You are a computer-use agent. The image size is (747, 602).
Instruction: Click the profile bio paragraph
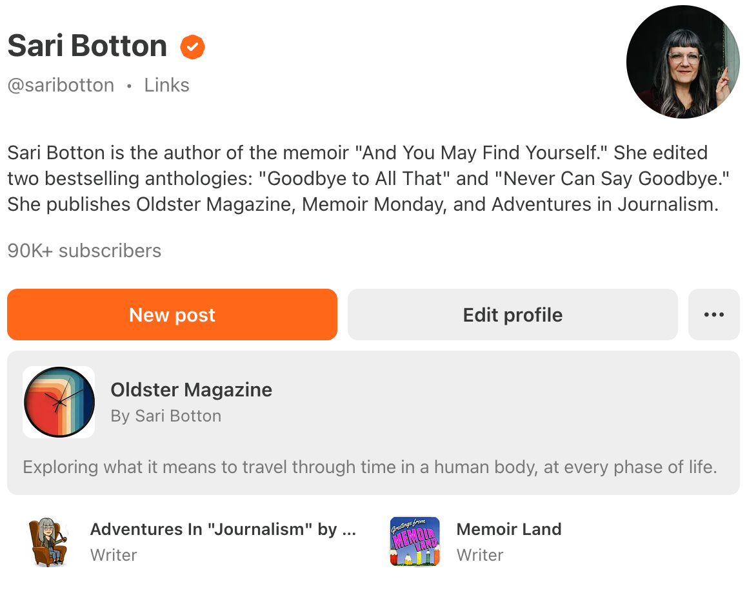(x=363, y=179)
